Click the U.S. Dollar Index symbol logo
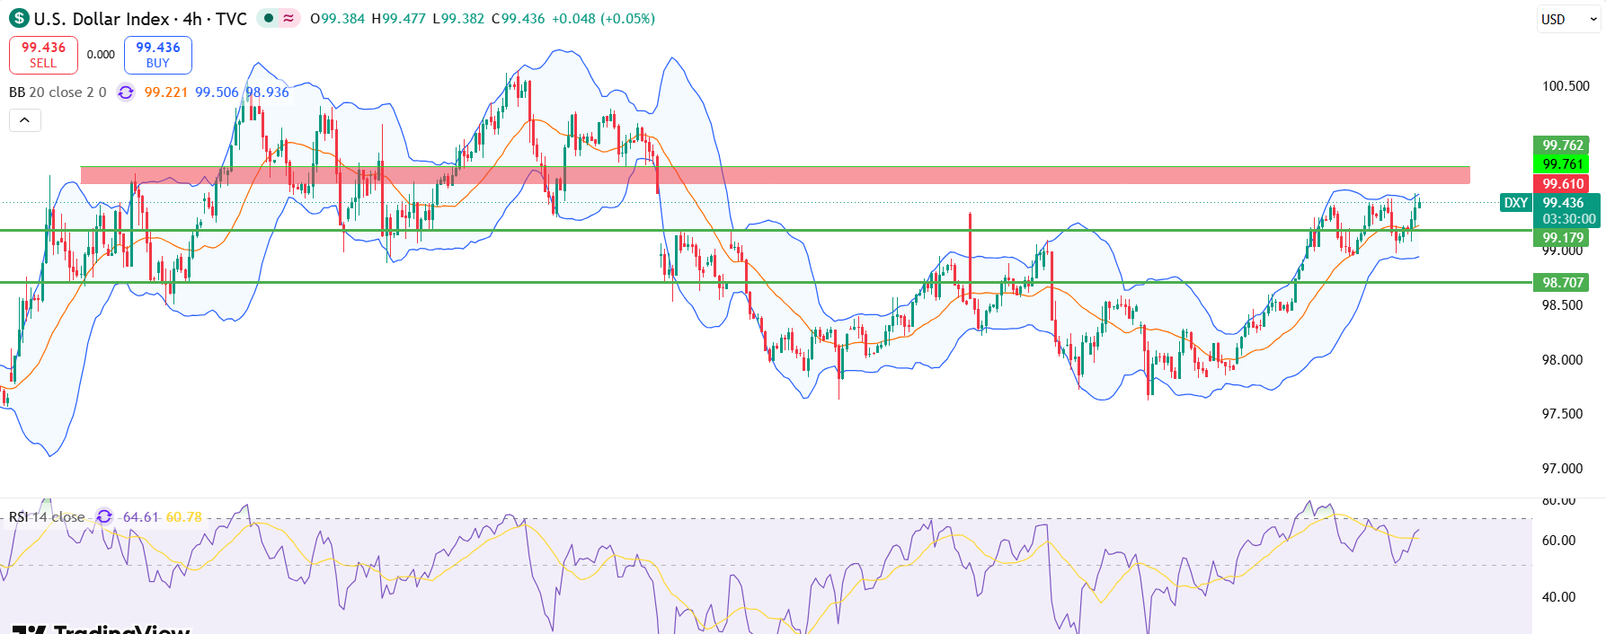This screenshot has width=1606, height=634. [19, 18]
